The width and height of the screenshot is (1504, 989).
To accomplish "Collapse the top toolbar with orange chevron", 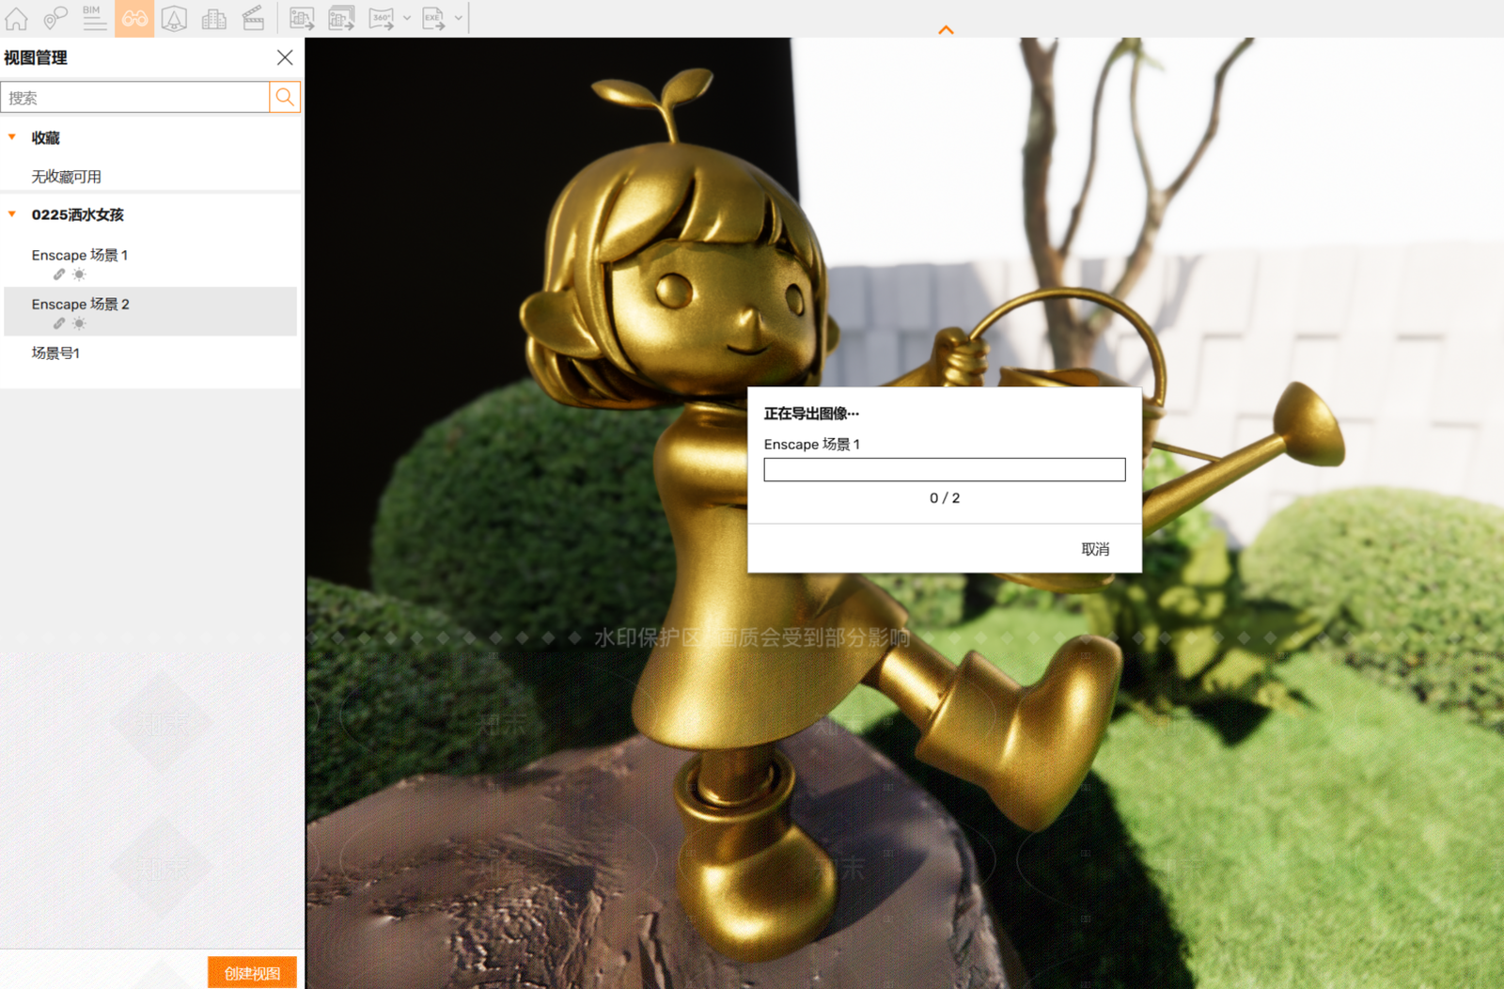I will tap(946, 30).
